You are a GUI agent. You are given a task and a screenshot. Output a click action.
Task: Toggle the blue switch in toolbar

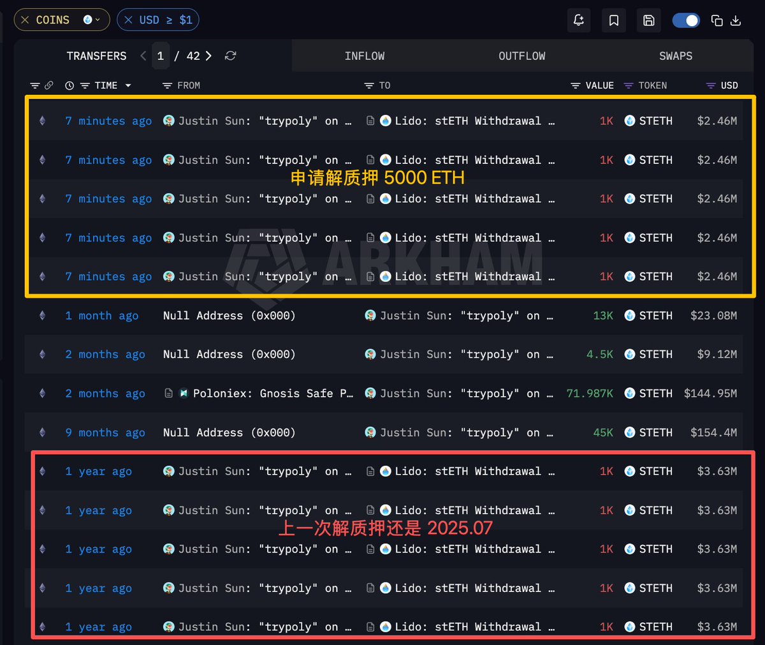click(x=686, y=20)
